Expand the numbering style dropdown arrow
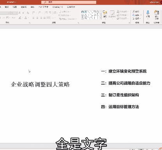The image size is (162, 150). click(x=42, y=13)
